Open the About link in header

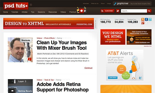click(x=103, y=4)
